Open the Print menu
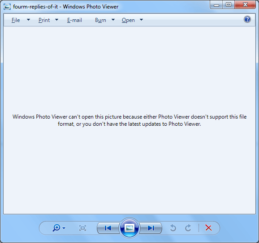259x243 pixels. pyautogui.click(x=44, y=20)
